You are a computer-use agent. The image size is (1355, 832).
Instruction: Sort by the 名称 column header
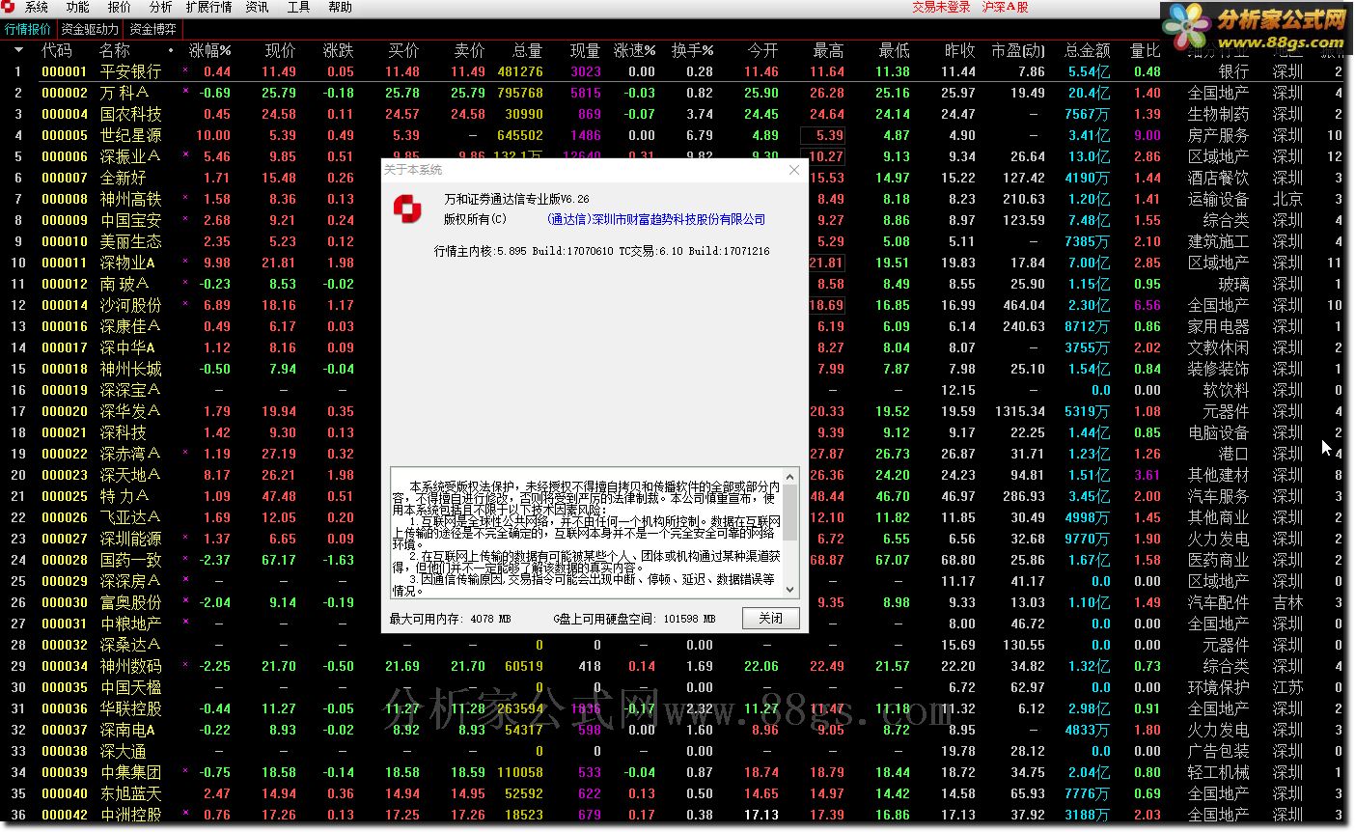115,50
